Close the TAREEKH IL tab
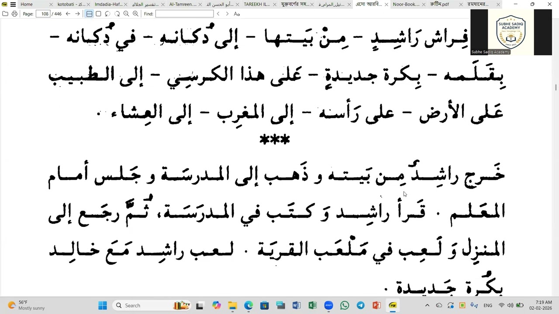This screenshot has height=314, width=559. point(275,4)
